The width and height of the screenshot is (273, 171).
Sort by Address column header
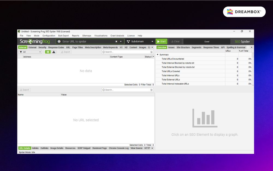click(x=66, y=57)
